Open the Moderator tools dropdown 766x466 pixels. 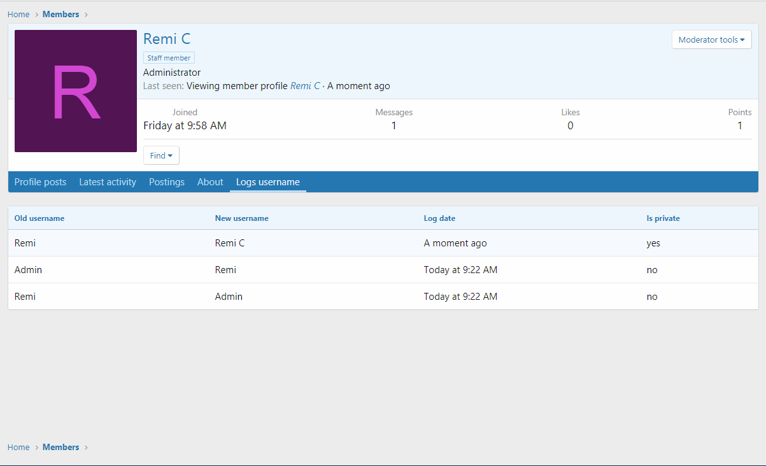click(x=711, y=39)
